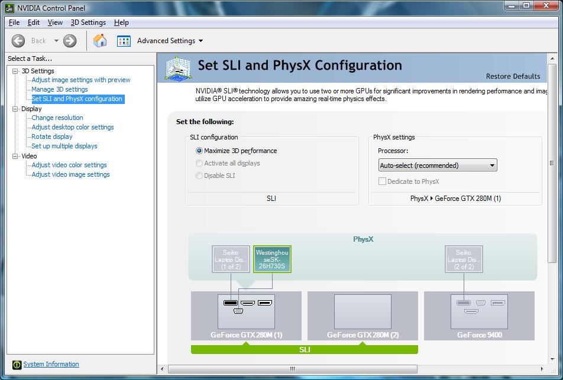Screen dimensions: 563x380
Task: Click NVIDIA Control Panel title bar icon
Action: click(9, 8)
